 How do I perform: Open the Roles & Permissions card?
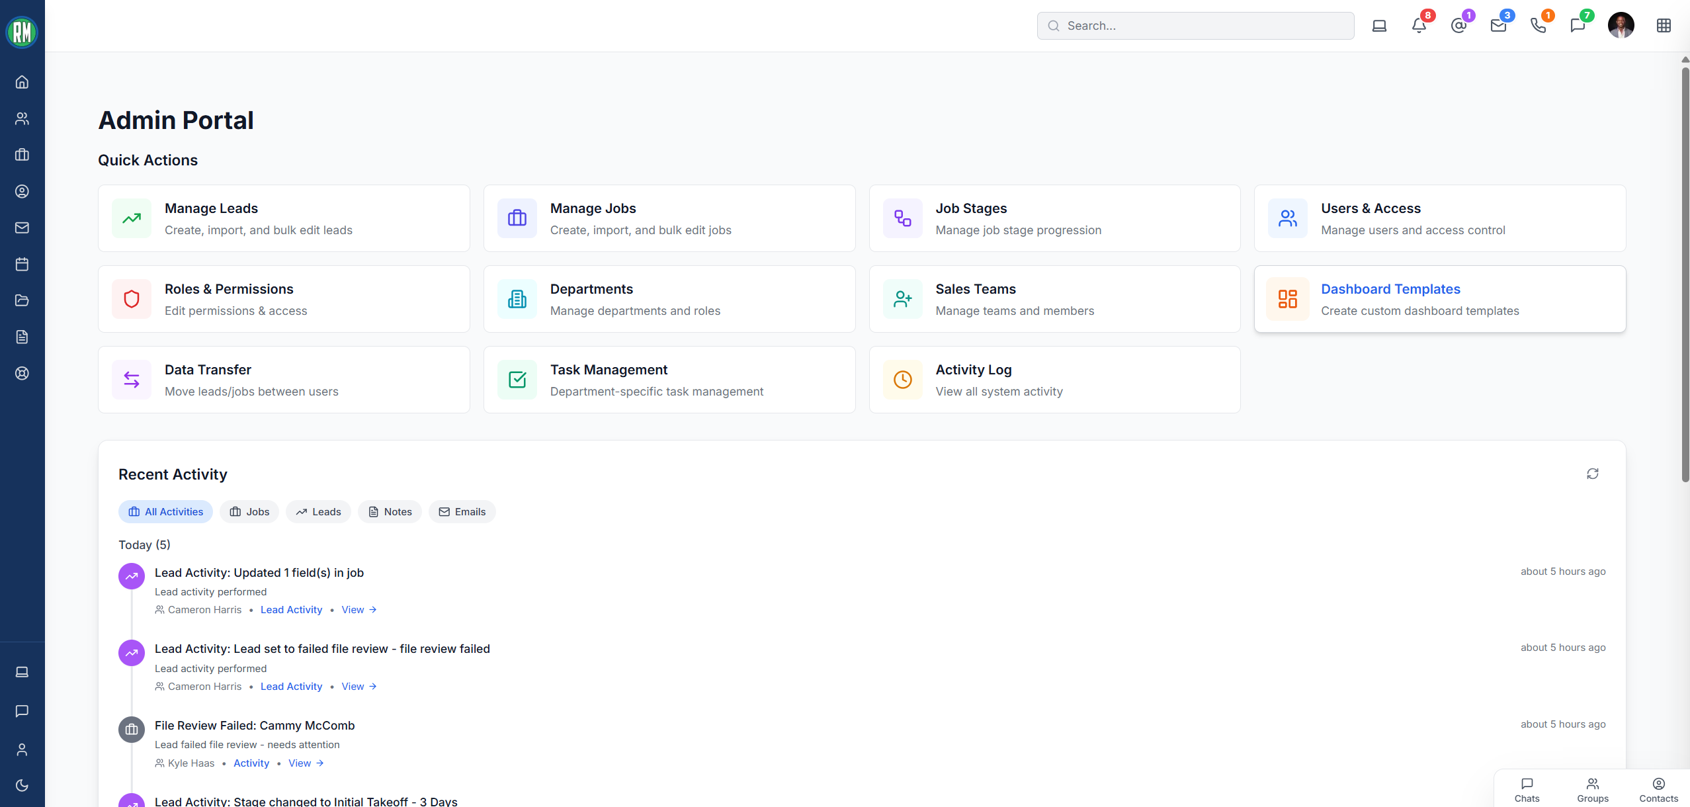click(284, 299)
